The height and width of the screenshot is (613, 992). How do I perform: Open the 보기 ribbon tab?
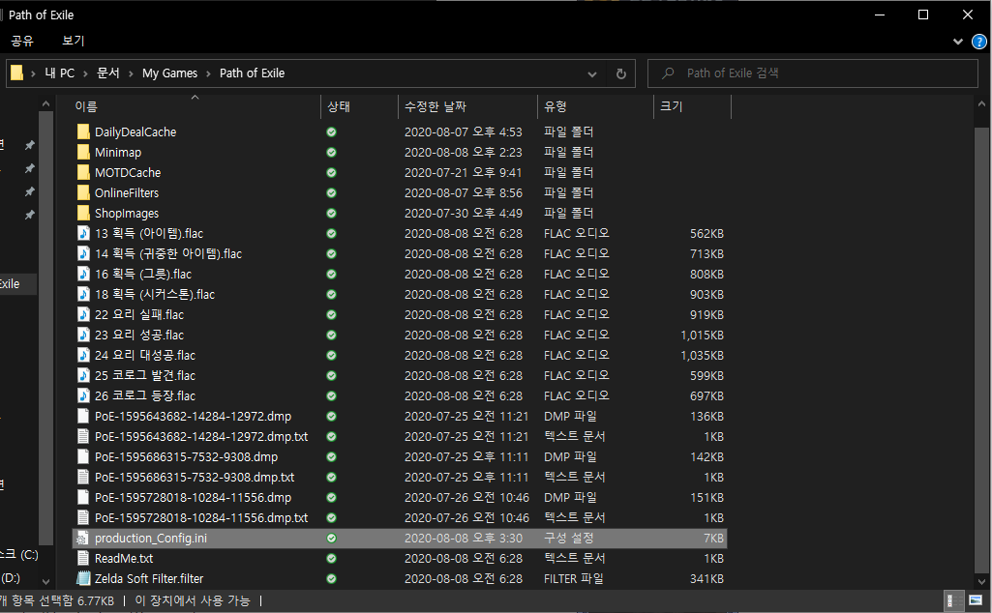click(74, 41)
